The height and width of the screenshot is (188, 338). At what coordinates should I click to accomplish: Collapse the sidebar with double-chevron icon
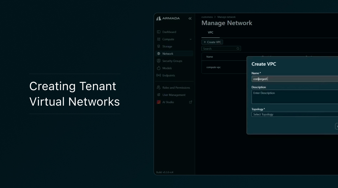pyautogui.click(x=190, y=18)
